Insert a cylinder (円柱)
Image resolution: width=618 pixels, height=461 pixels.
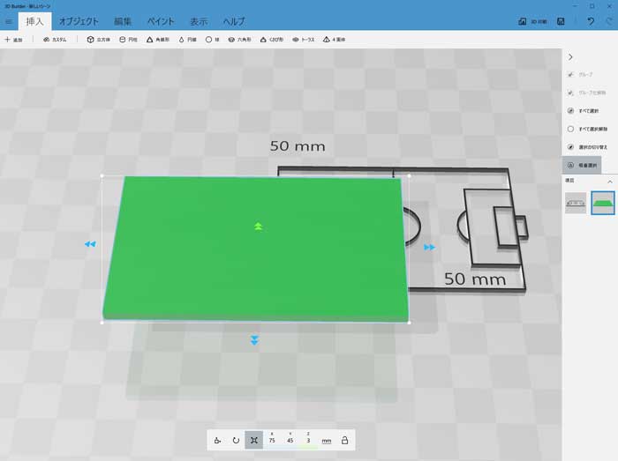pos(129,40)
